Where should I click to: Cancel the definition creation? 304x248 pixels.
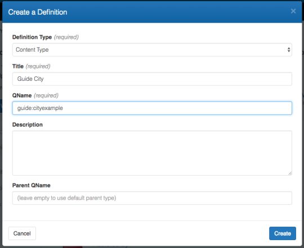pyautogui.click(x=22, y=233)
